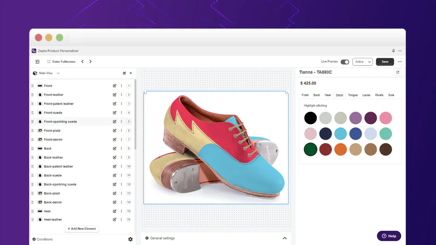This screenshot has width=436, height=245.
Task: Toggle the Live Preview switch
Action: (x=345, y=62)
